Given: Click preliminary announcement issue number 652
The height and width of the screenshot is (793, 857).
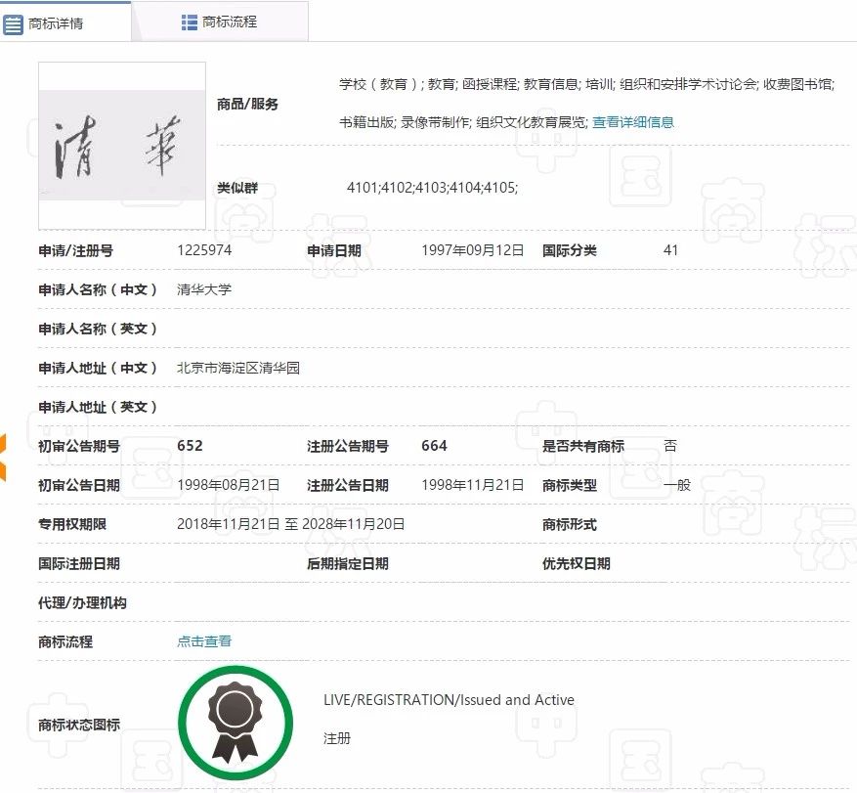Looking at the screenshot, I should [191, 446].
